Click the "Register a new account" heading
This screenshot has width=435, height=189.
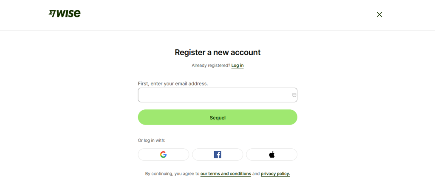217,53
